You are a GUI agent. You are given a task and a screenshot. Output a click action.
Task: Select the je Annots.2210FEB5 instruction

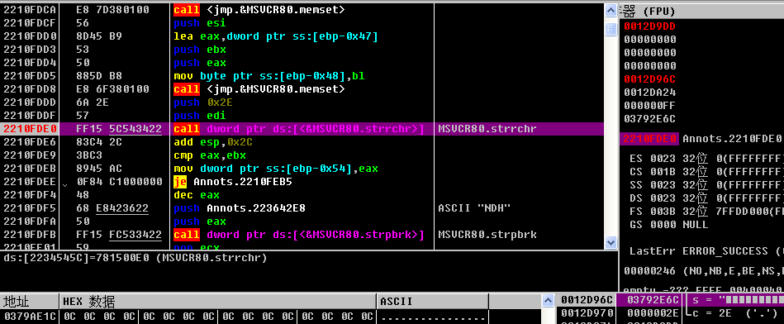[x=232, y=182]
